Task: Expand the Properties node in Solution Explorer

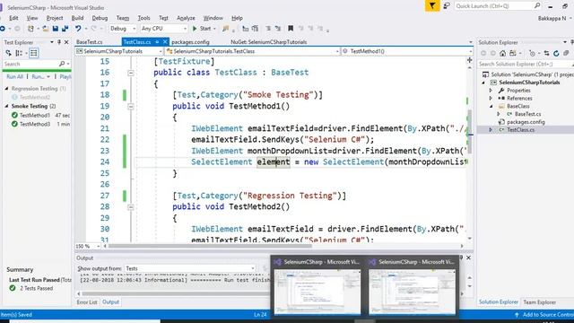Action: pos(491,90)
